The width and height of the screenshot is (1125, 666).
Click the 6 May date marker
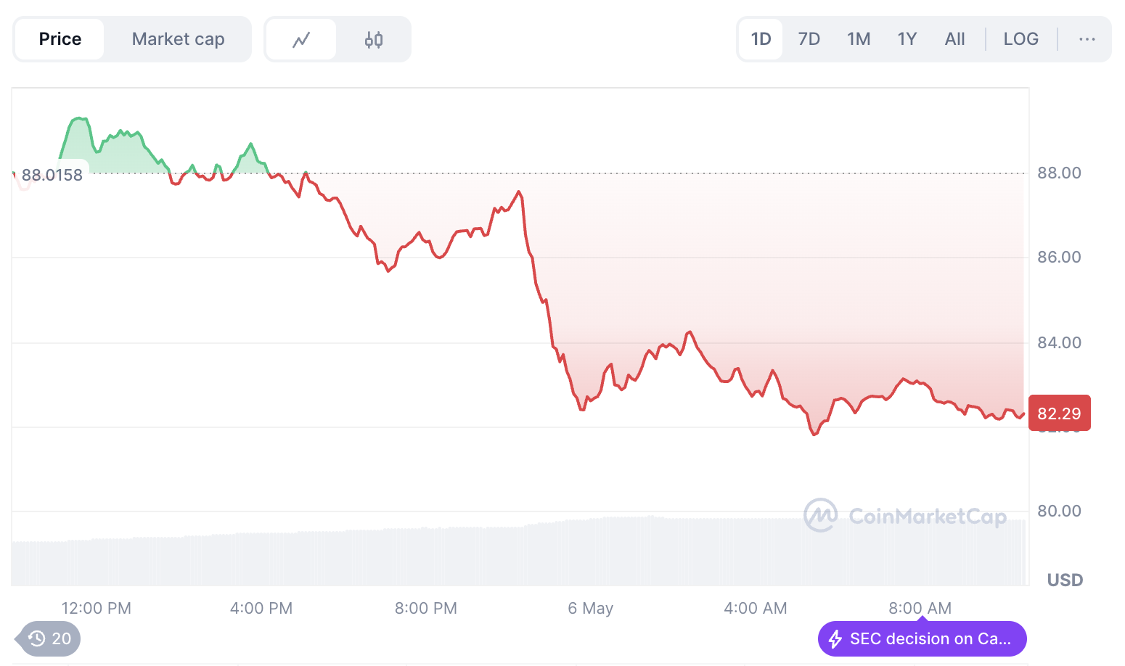590,608
